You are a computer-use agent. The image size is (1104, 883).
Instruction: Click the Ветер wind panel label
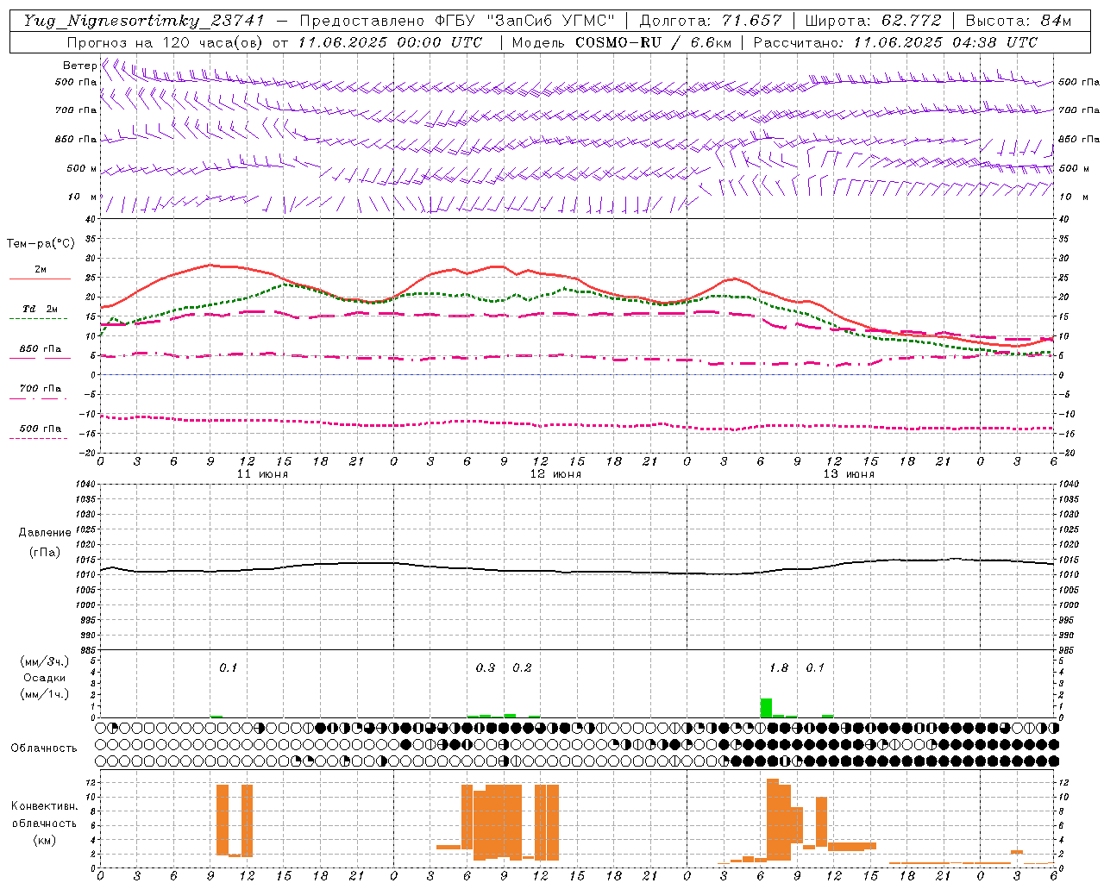point(79,66)
